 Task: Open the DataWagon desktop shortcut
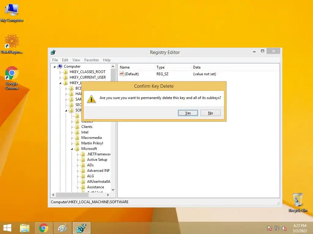(12, 44)
